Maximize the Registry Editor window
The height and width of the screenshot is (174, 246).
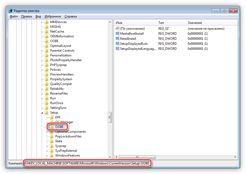224,11
